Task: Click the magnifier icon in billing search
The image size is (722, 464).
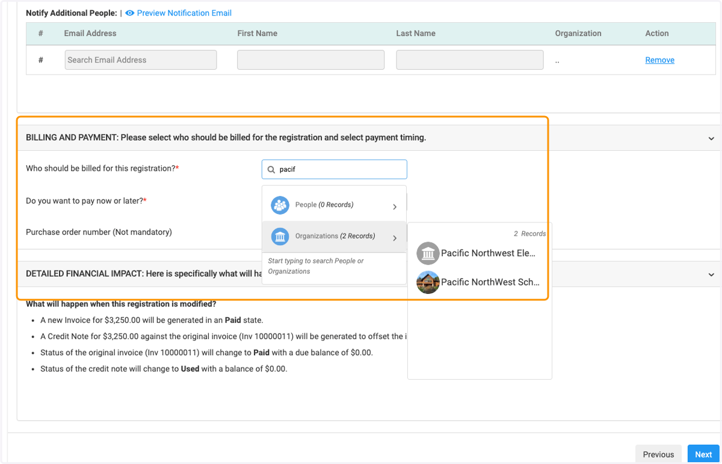Action: pos(271,169)
